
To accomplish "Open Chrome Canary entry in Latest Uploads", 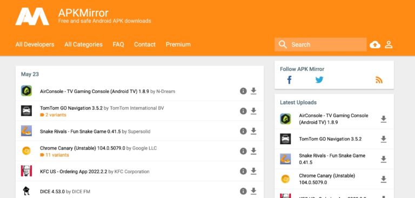I will coord(327,179).
